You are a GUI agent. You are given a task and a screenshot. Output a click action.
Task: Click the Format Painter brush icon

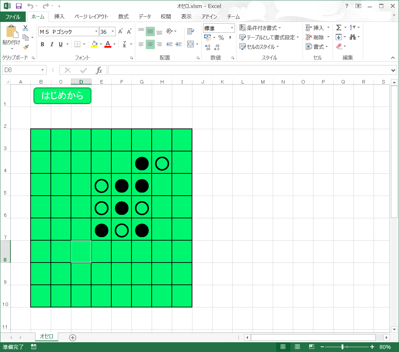pyautogui.click(x=26, y=47)
